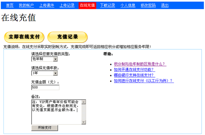The width and height of the screenshot is (205, 135).
Task: Click the 备注： label
Action: coord(36,97)
